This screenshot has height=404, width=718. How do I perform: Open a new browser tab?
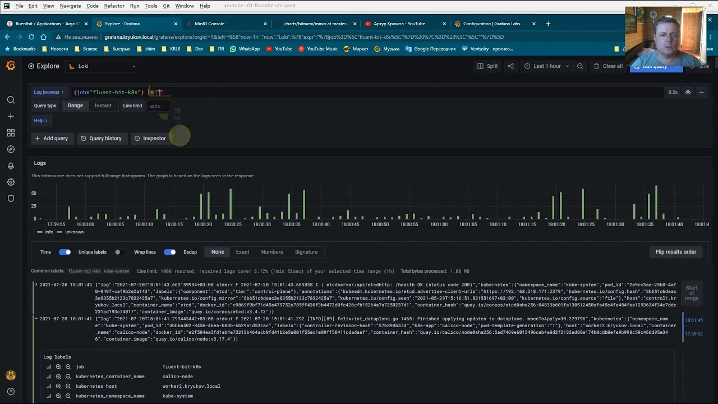(x=548, y=24)
